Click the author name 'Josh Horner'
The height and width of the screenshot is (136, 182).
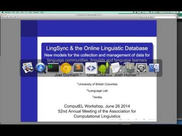(126, 75)
